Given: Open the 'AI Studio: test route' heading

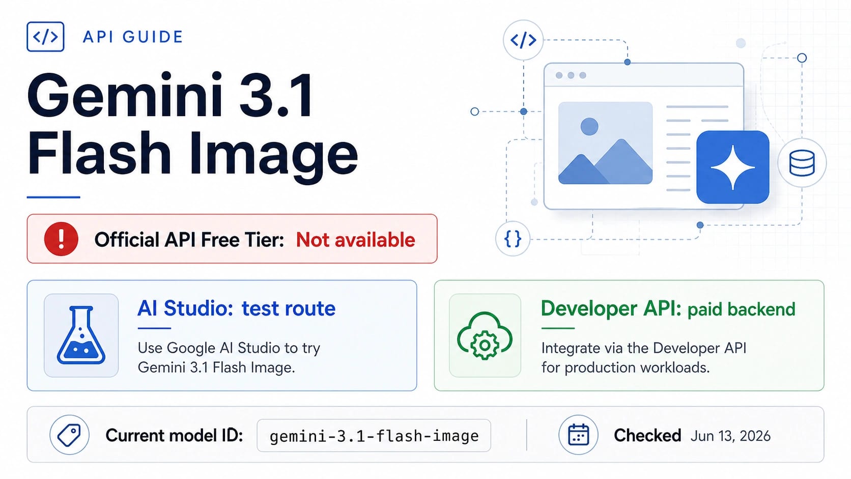Looking at the screenshot, I should tap(237, 308).
